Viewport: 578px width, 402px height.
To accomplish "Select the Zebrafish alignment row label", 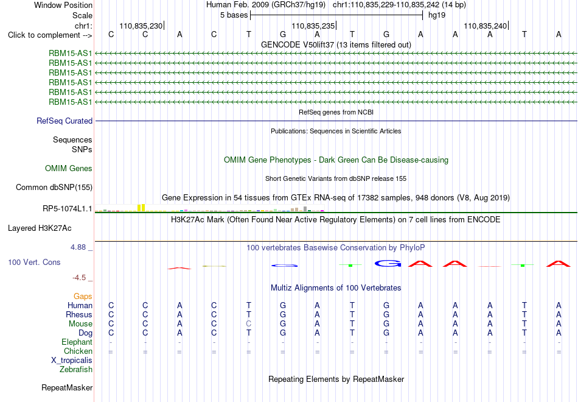I will coord(76,369).
